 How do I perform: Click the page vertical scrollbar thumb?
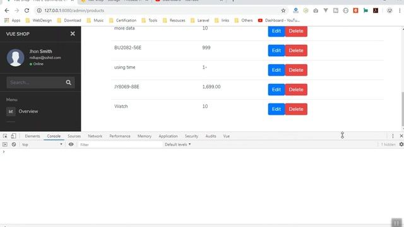(403, 110)
